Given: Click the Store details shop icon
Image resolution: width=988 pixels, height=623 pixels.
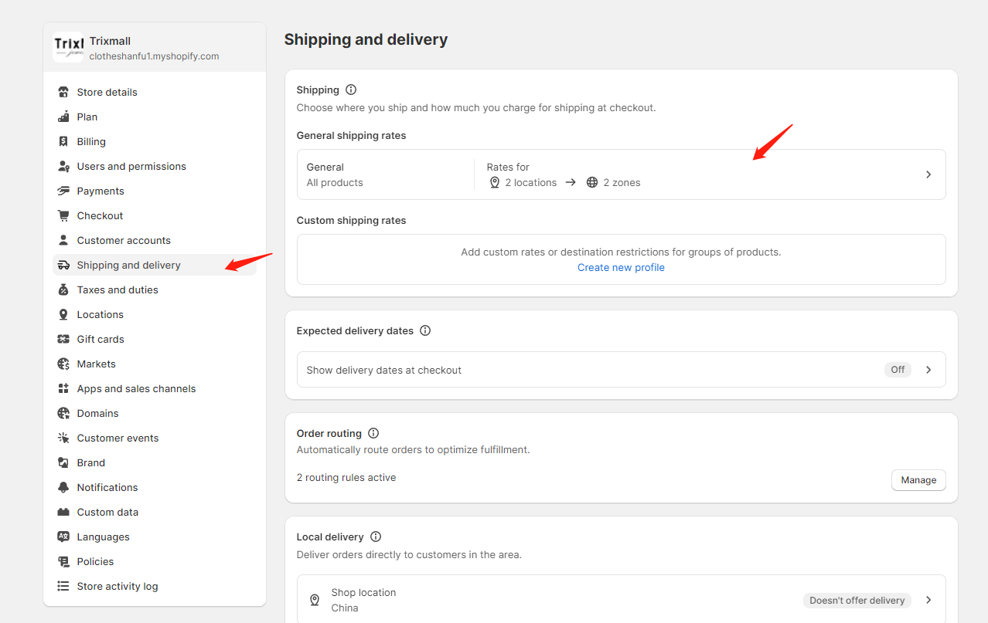Looking at the screenshot, I should (63, 92).
